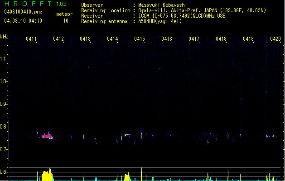Click the 0411 time marker
The image size is (285, 181).
[x=31, y=39]
